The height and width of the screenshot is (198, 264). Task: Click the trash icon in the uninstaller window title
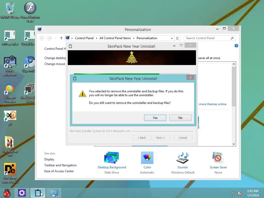click(x=70, y=46)
